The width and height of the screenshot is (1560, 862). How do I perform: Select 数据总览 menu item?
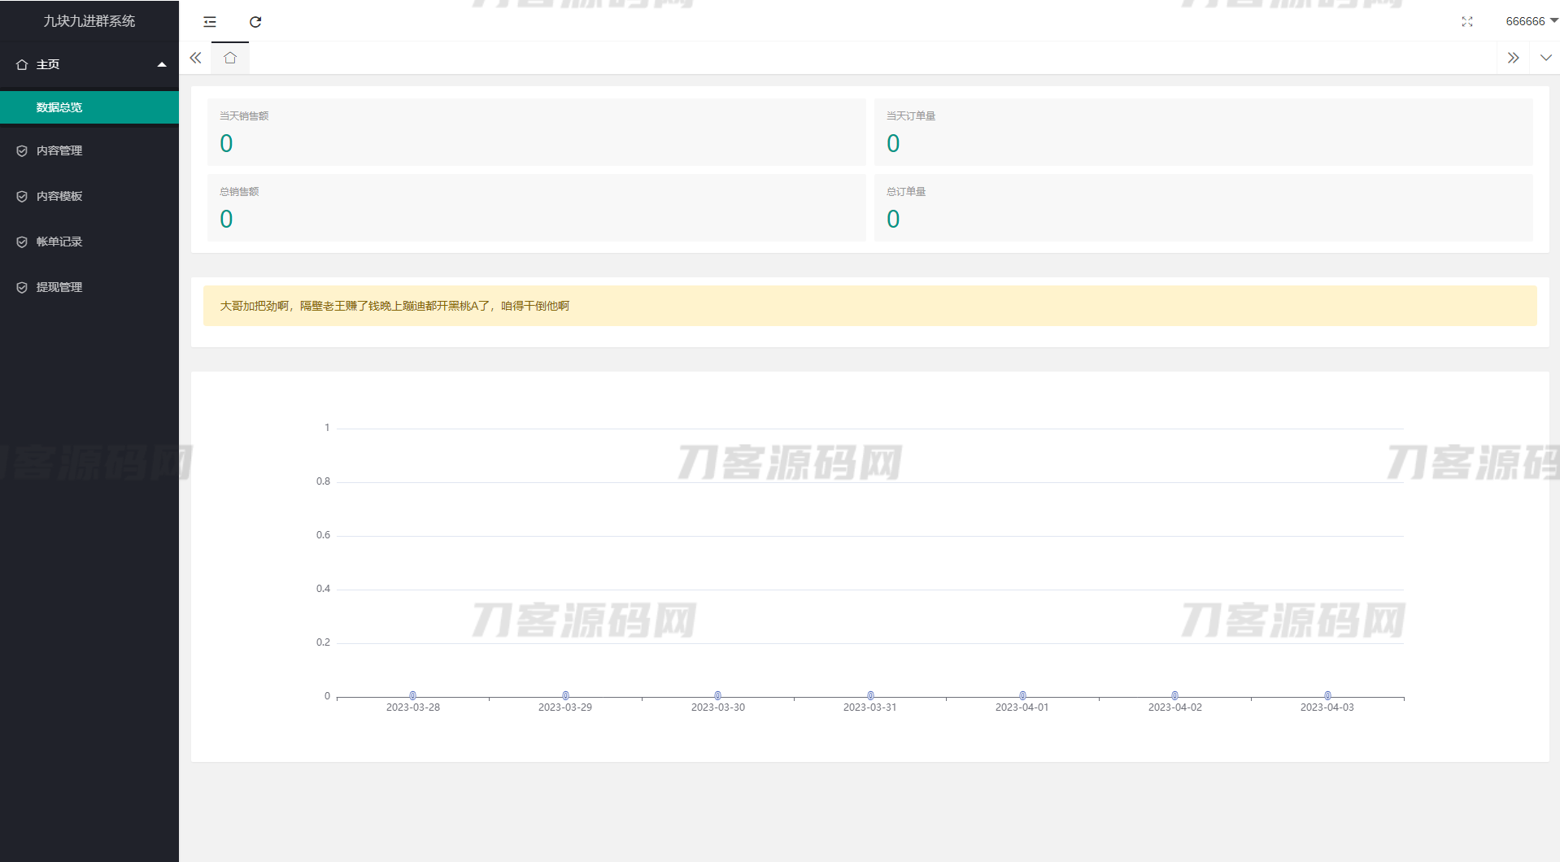tap(59, 107)
